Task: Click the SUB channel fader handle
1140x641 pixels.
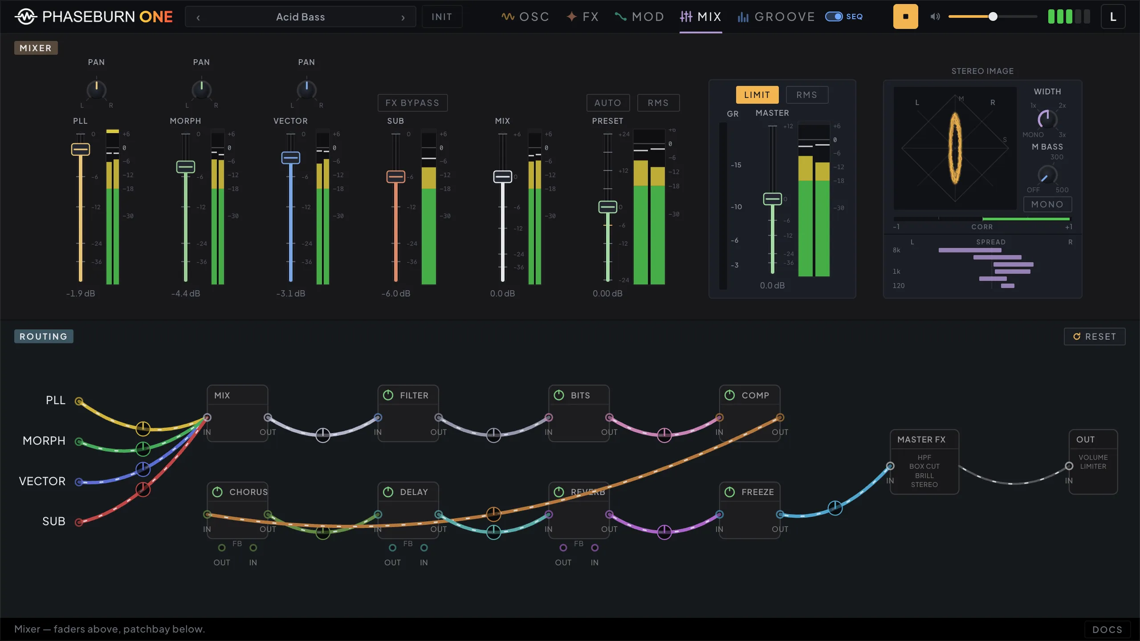Action: (396, 177)
